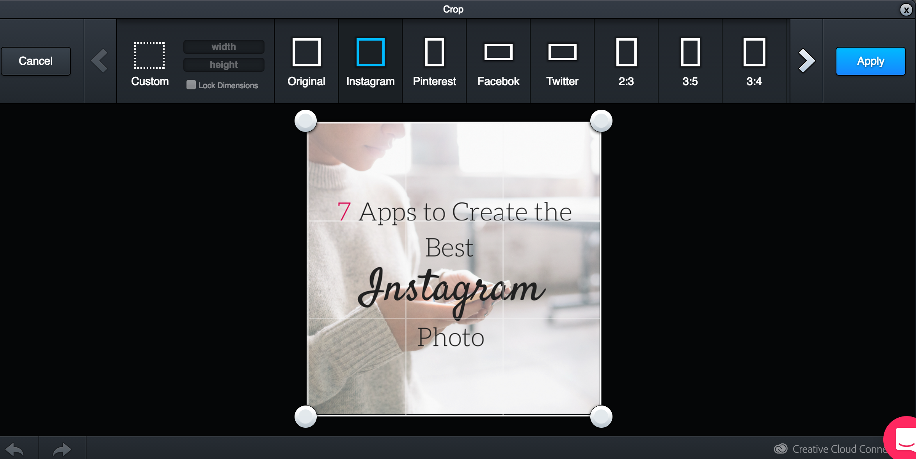Focus the height input field
Image resolution: width=916 pixels, height=459 pixels.
(x=224, y=65)
